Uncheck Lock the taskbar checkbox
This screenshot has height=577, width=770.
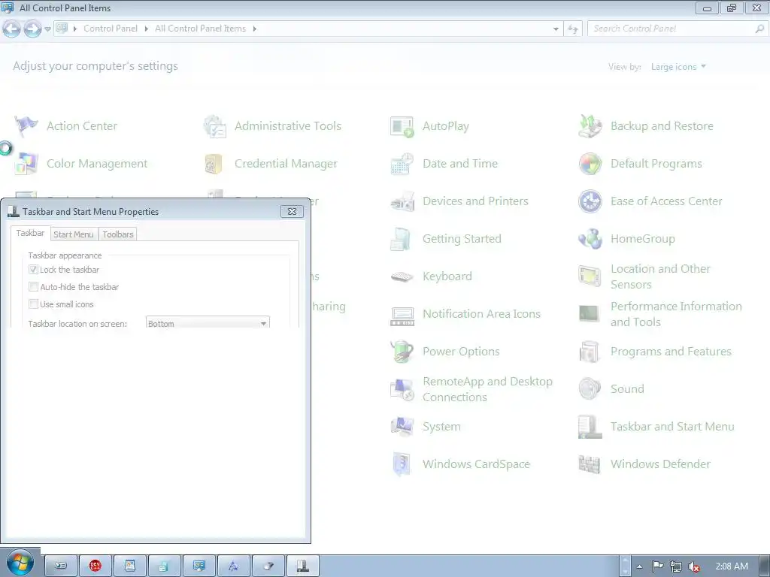(33, 270)
